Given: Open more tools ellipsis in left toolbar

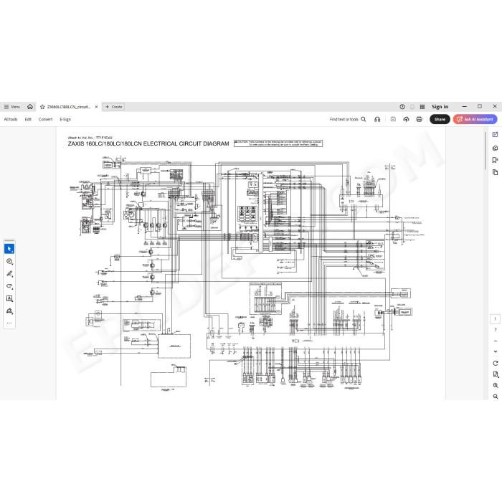Looking at the screenshot, I should click(9, 323).
